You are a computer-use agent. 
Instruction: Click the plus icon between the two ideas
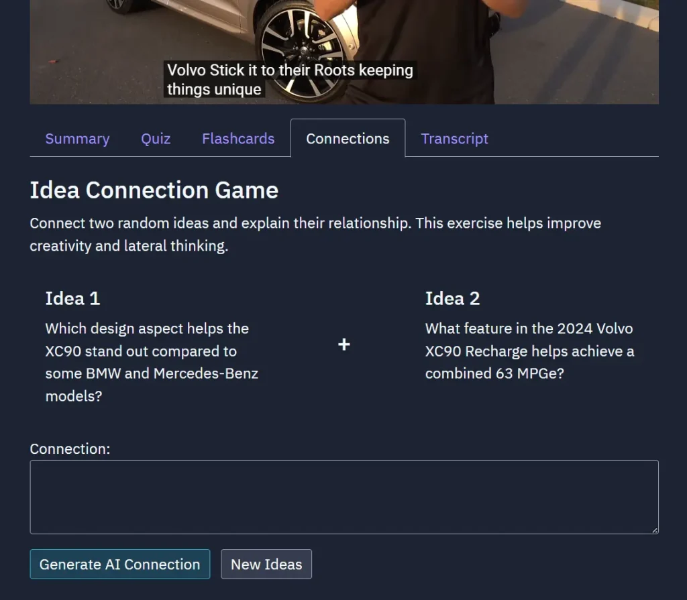click(x=343, y=345)
